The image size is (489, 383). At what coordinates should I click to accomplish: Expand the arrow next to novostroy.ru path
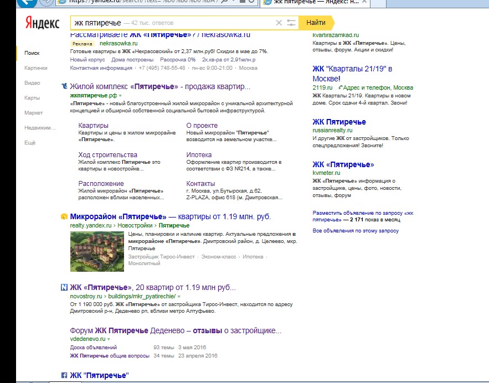click(x=179, y=296)
